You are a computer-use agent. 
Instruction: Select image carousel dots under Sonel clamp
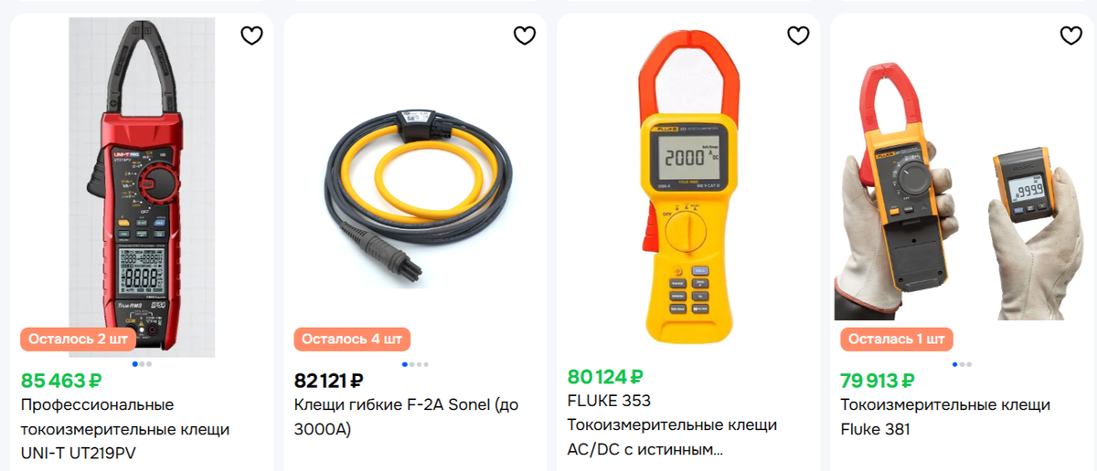(x=414, y=364)
